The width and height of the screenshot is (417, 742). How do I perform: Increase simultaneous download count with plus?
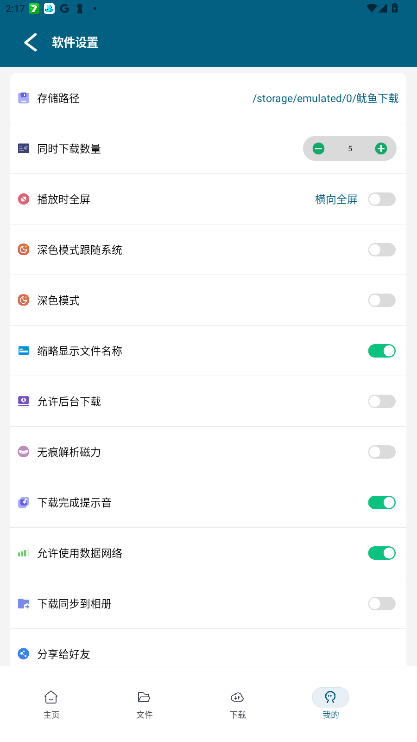click(381, 148)
